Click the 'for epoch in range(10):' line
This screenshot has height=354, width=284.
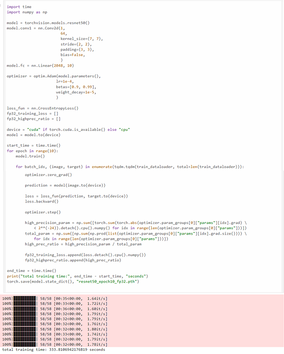click(32, 151)
